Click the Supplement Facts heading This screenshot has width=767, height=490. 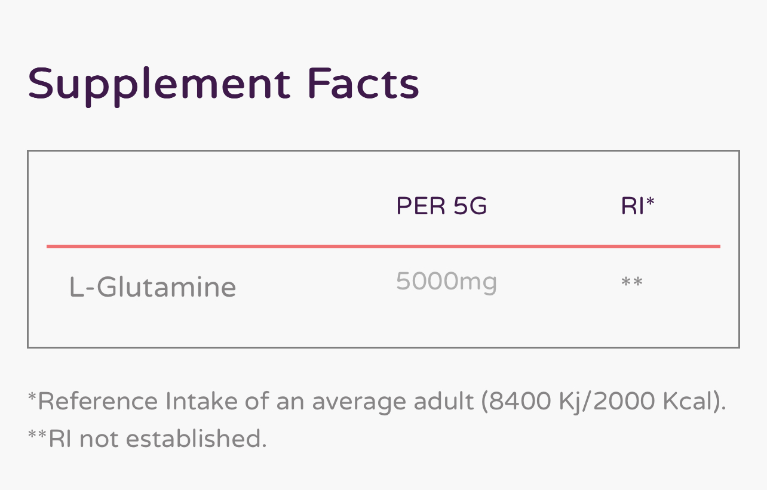tap(223, 84)
